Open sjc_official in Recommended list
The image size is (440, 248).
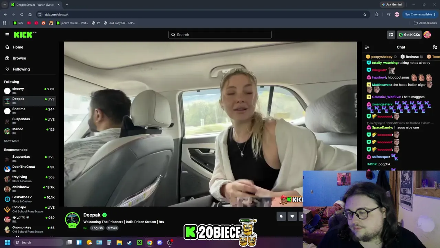click(x=29, y=219)
